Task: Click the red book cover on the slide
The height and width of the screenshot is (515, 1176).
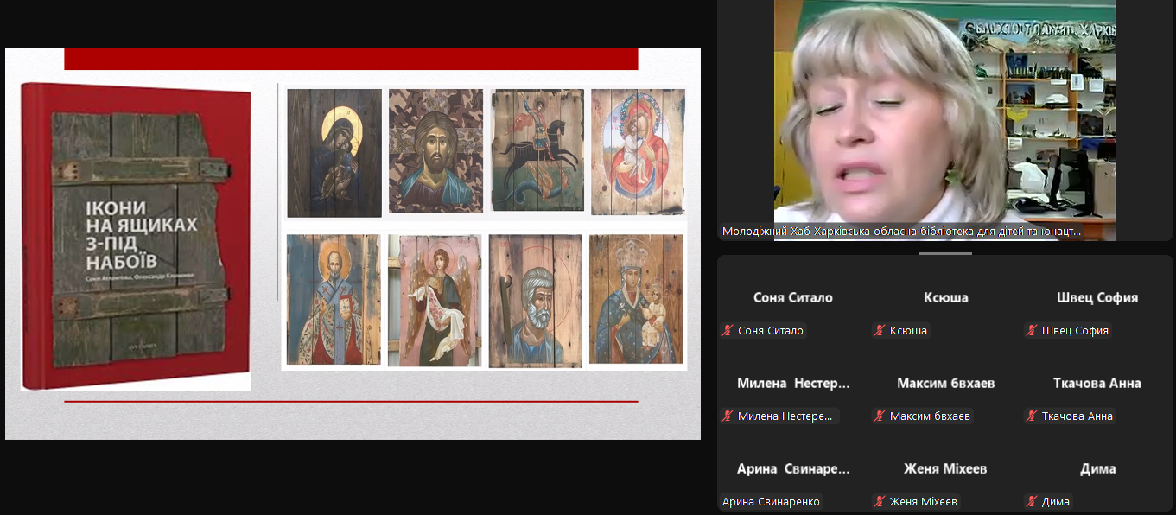Action: pos(136,235)
